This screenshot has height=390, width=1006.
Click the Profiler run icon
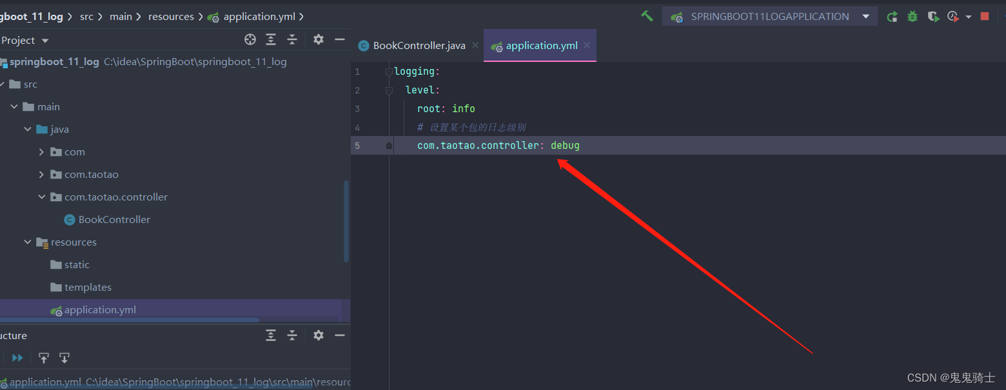tap(953, 17)
